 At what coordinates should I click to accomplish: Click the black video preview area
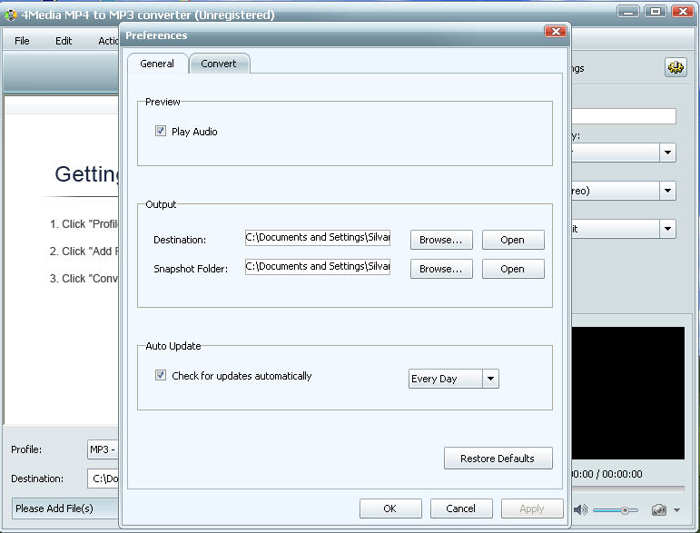click(628, 393)
